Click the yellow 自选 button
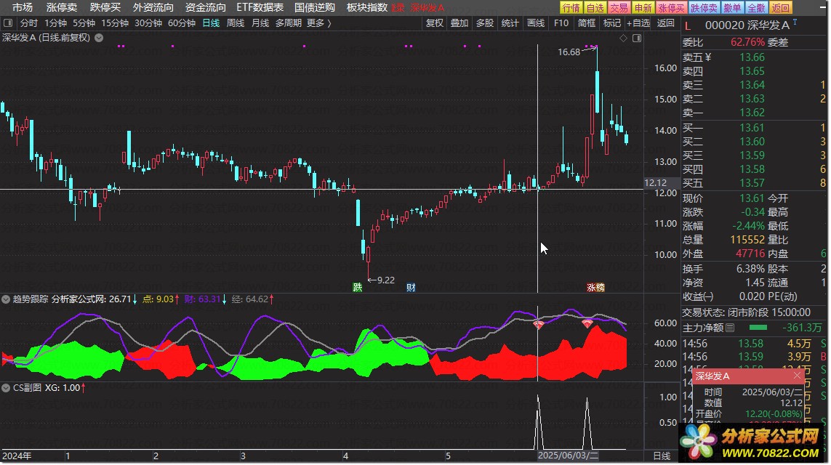 [x=595, y=7]
